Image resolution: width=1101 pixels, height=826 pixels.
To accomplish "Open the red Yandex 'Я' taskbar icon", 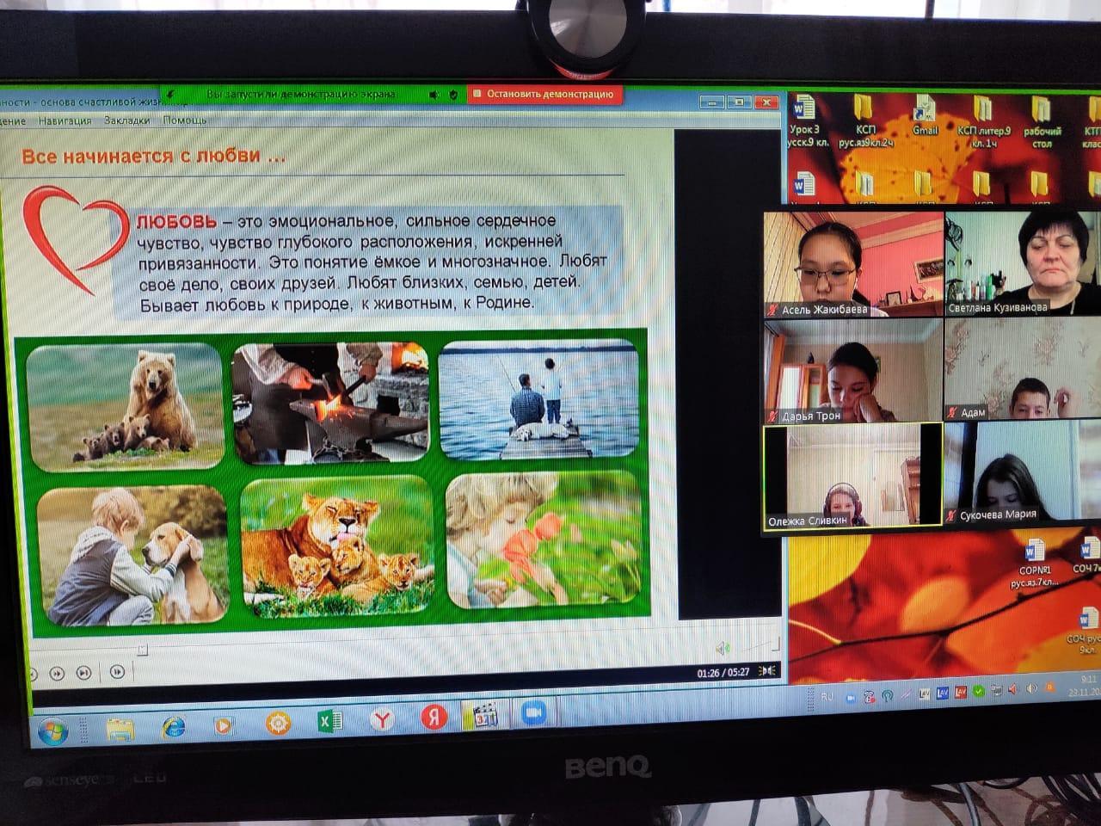I will point(434,717).
